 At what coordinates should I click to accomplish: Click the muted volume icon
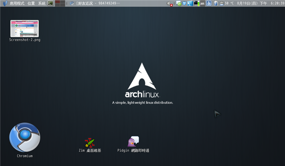(x=169, y=3)
